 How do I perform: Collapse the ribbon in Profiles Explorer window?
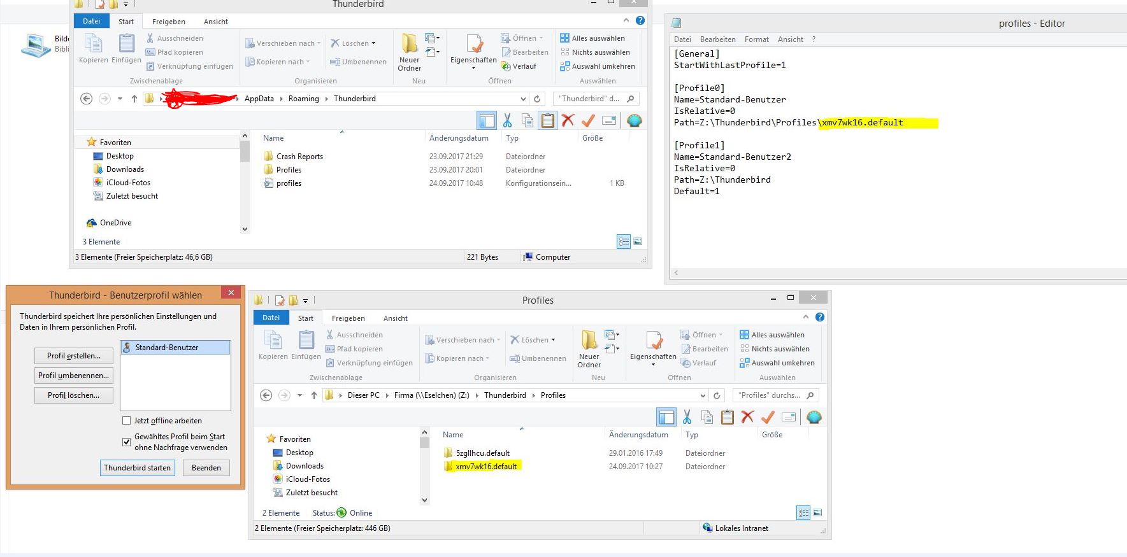coord(806,317)
